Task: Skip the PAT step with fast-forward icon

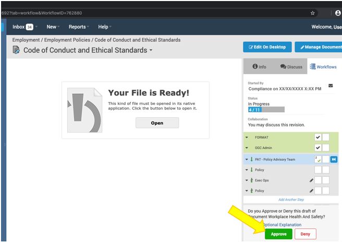Action: (x=334, y=160)
